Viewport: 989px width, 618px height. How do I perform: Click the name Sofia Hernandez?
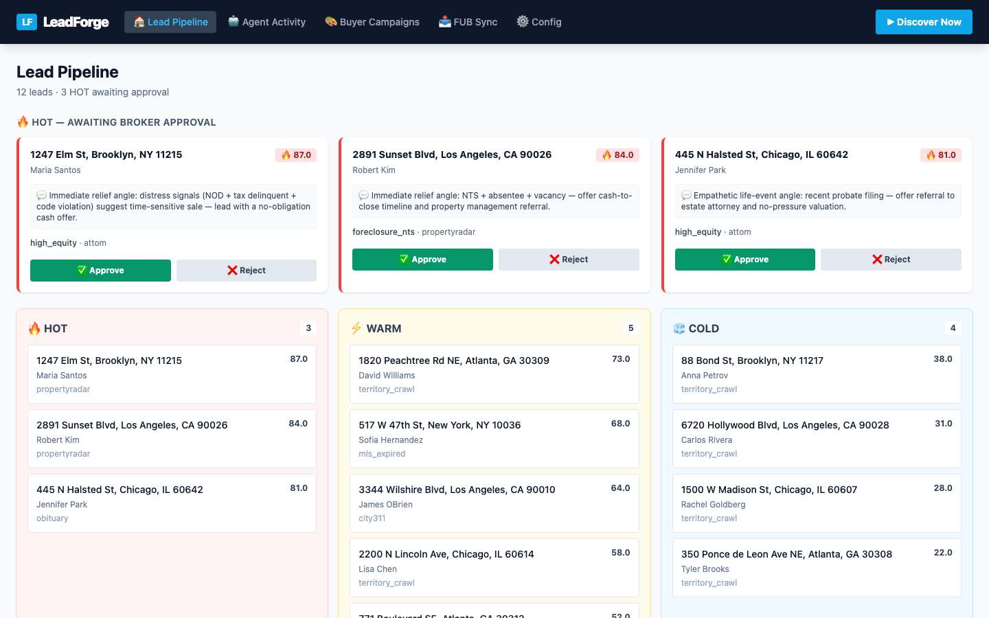tap(391, 440)
